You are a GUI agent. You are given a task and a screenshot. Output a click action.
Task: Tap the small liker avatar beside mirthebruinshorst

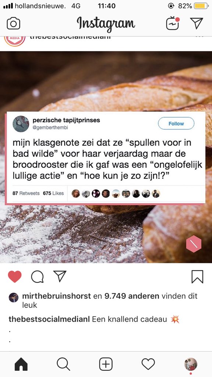pos(14,297)
